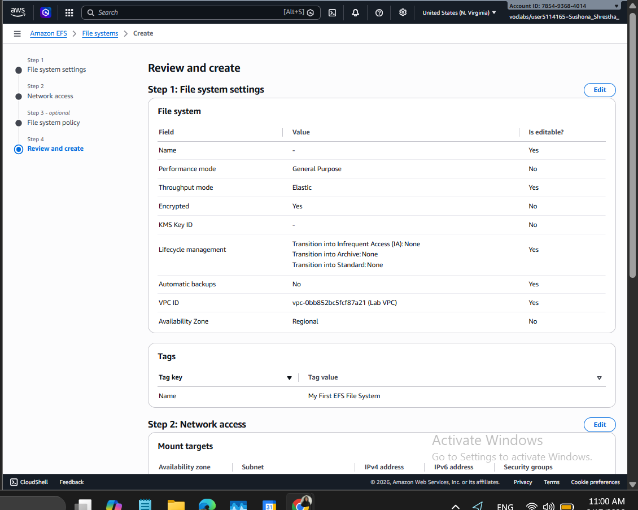
Task: Click the General Purpose performance mode value
Action: click(317, 169)
